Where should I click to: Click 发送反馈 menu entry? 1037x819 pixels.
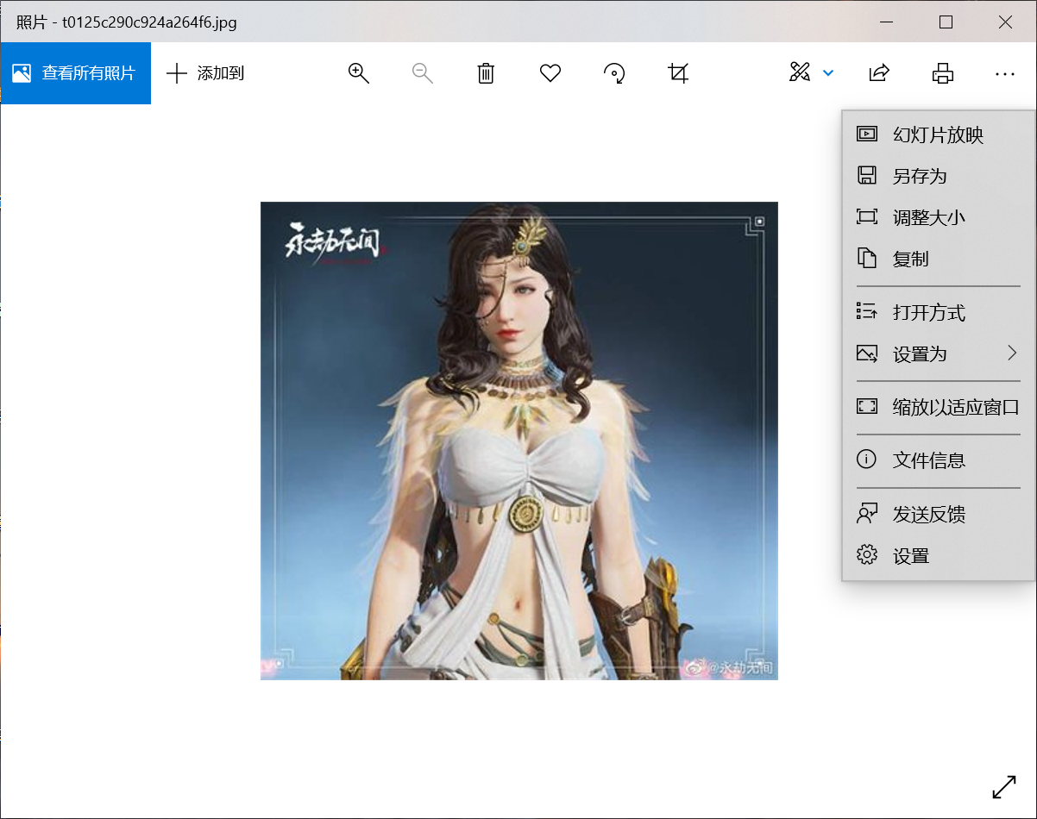pos(939,515)
